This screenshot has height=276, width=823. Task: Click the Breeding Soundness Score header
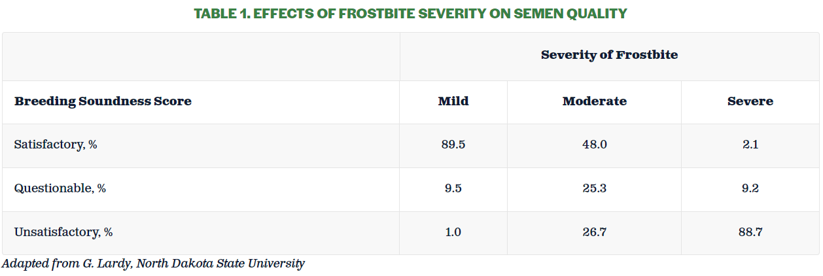(x=103, y=101)
